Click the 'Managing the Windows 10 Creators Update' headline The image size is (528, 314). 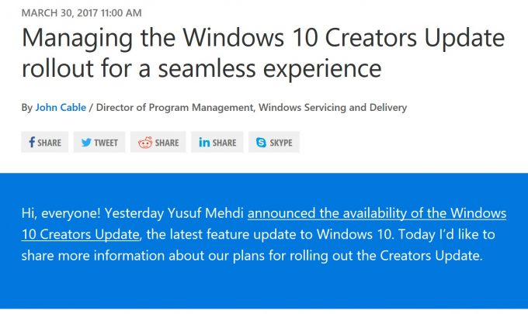(263, 38)
